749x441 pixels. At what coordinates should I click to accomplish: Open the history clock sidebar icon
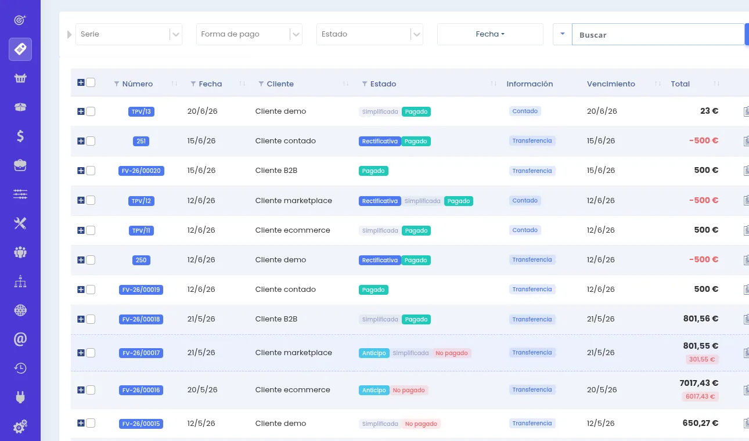click(x=20, y=368)
